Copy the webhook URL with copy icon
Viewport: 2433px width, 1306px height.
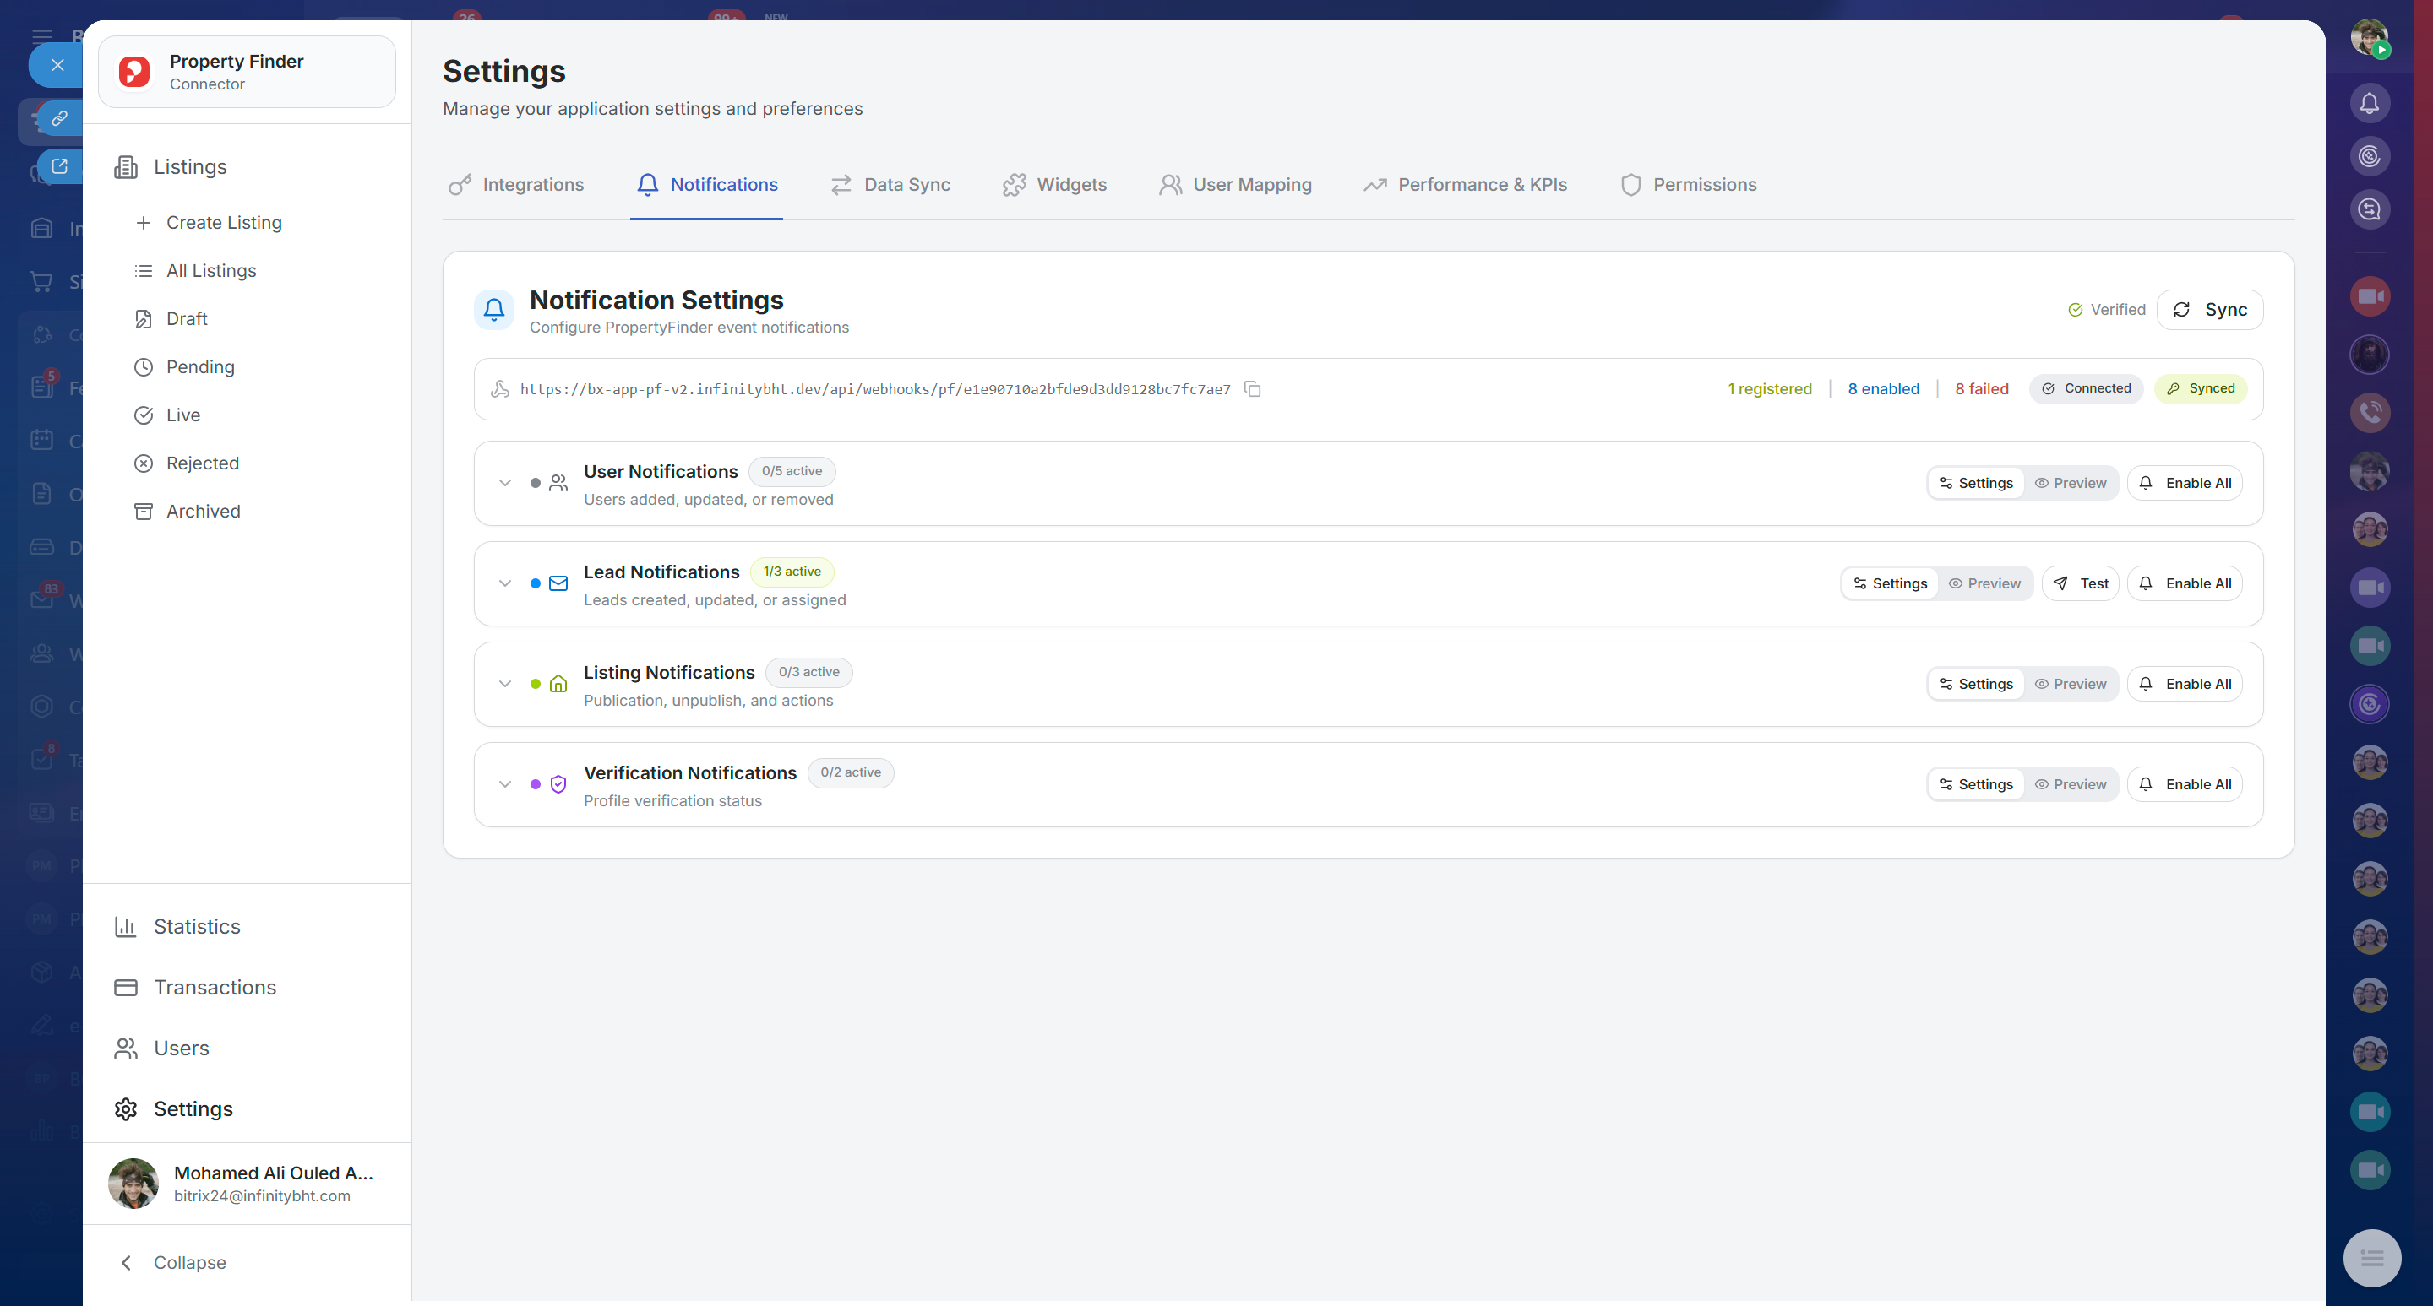coord(1252,389)
